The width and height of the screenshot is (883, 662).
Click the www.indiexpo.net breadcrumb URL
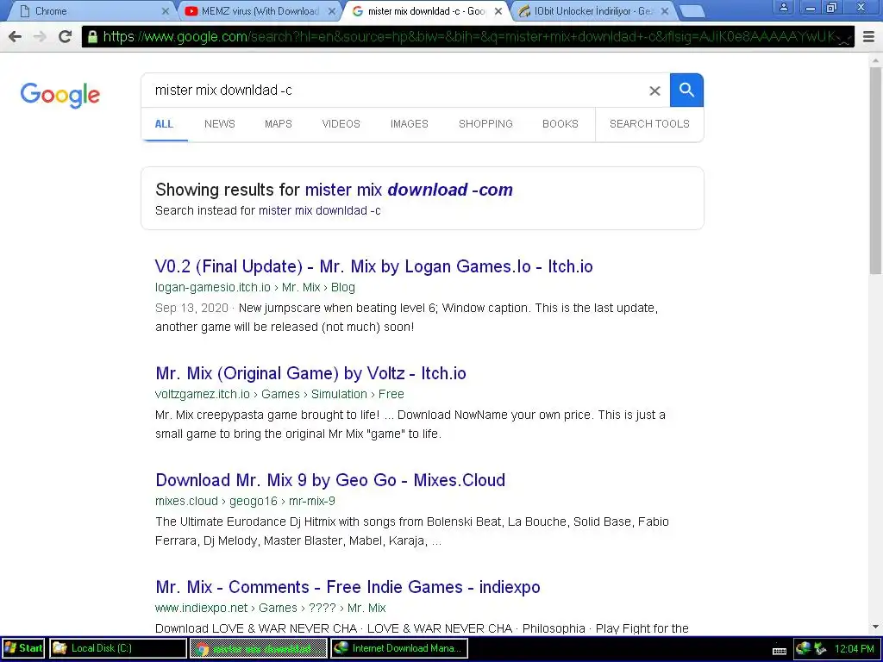[270, 608]
